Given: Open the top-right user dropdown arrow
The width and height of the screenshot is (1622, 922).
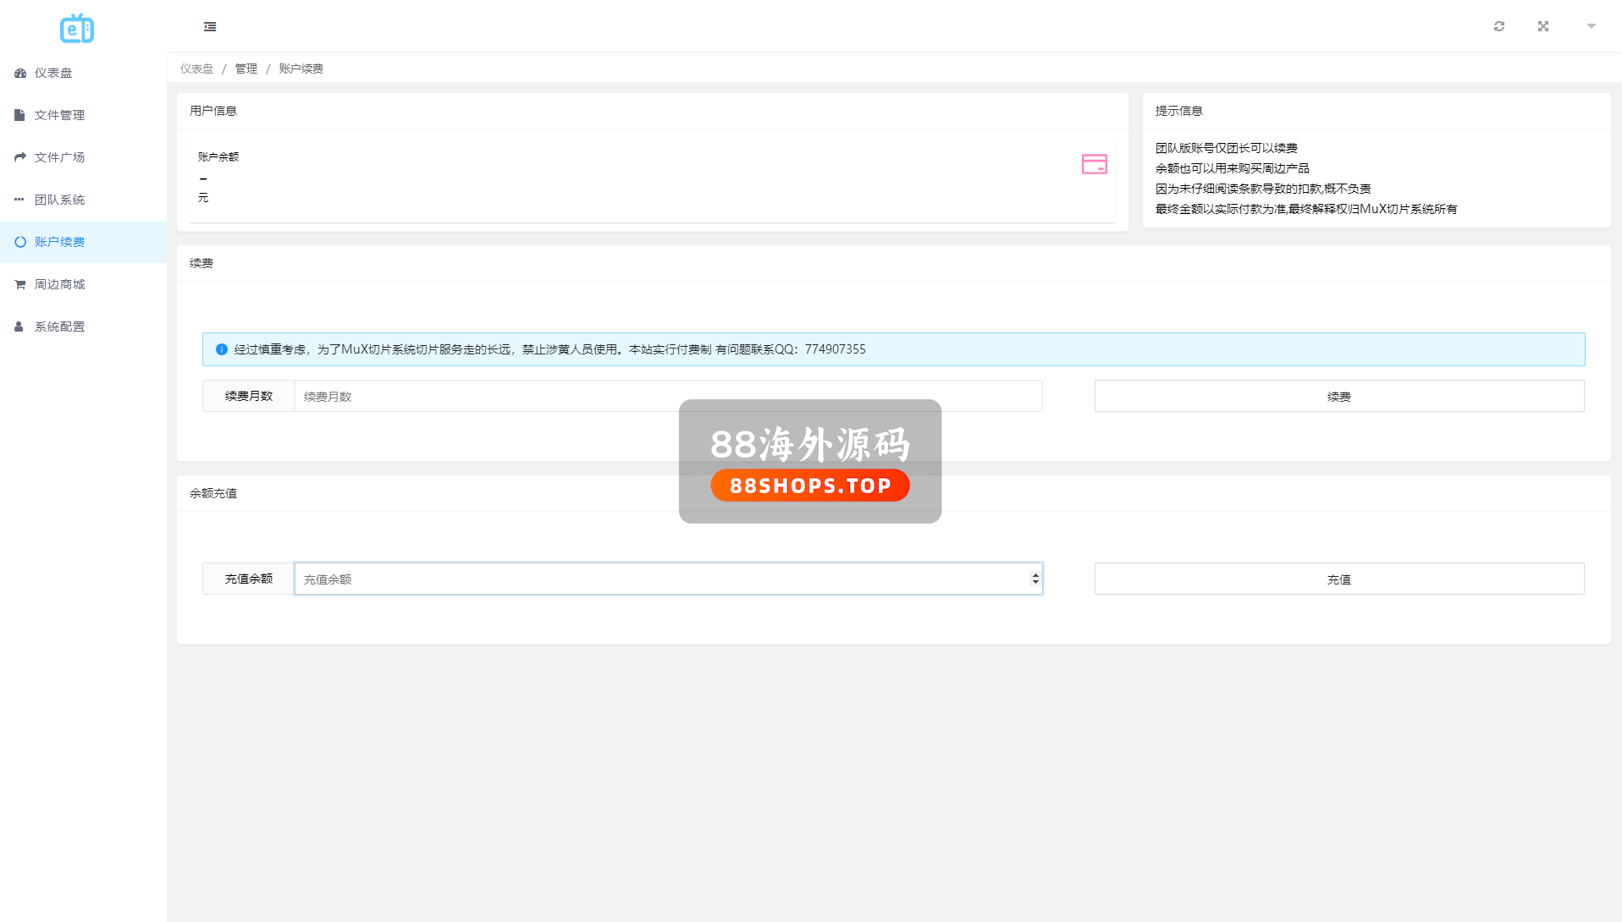Looking at the screenshot, I should (1591, 26).
